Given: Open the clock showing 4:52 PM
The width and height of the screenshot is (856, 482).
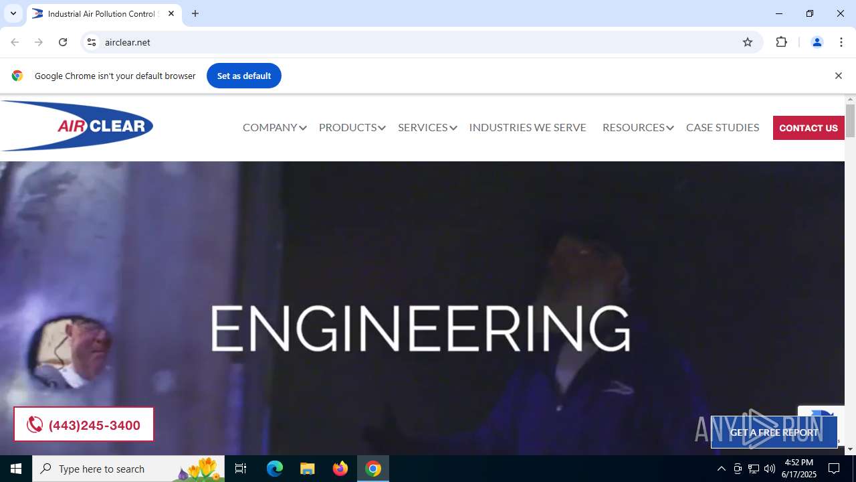Looking at the screenshot, I should coord(799,469).
